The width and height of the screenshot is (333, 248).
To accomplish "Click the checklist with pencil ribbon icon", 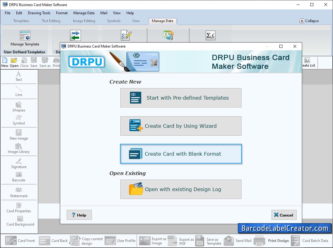I will (x=126, y=35).
